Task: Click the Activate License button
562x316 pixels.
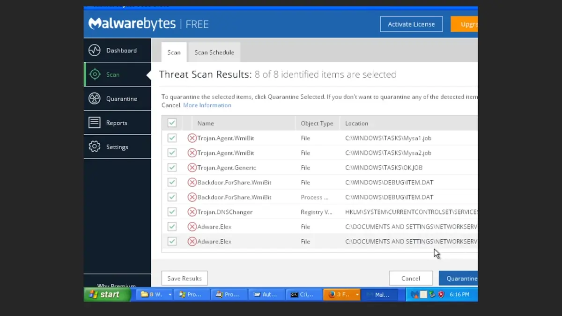Action: pyautogui.click(x=411, y=24)
